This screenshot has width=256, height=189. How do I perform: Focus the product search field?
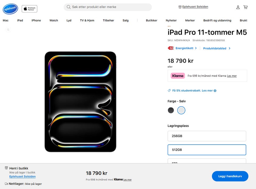coord(108,7)
